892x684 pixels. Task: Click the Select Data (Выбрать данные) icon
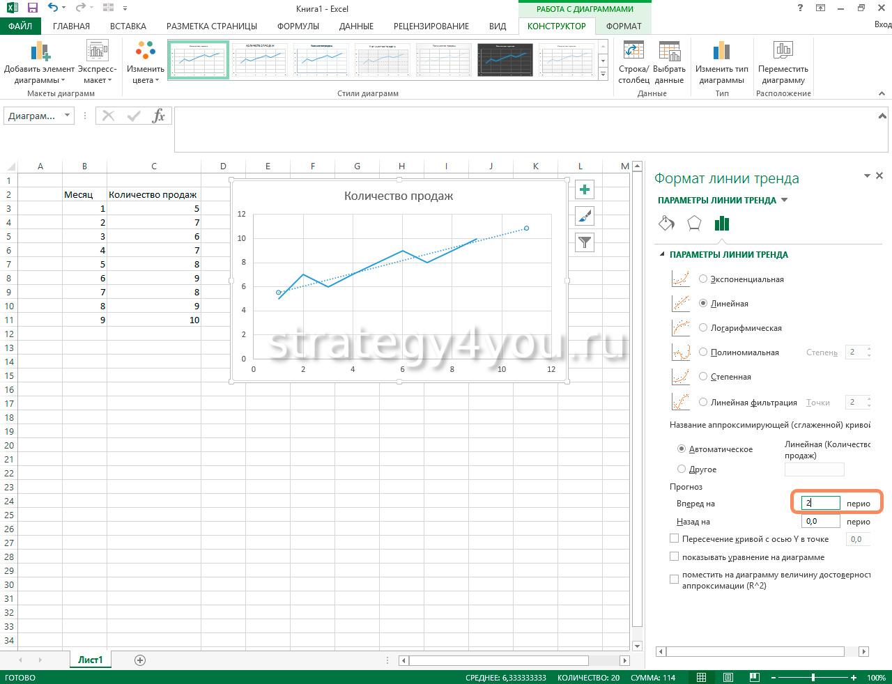tap(669, 52)
